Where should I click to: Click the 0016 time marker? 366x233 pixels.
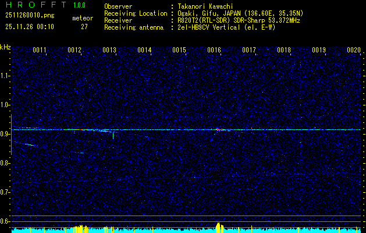[214, 51]
